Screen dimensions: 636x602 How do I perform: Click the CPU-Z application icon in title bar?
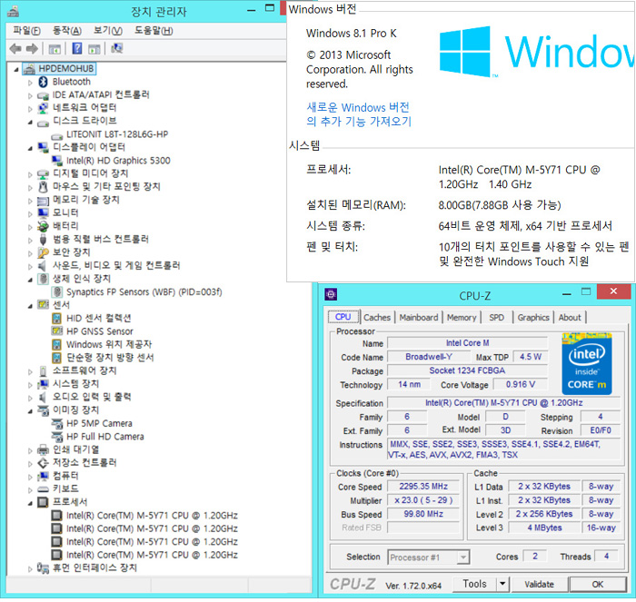click(x=331, y=294)
